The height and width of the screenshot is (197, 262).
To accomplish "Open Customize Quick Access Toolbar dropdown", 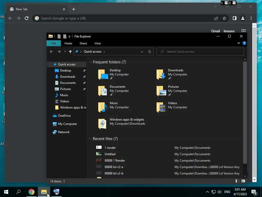I will click(x=69, y=36).
